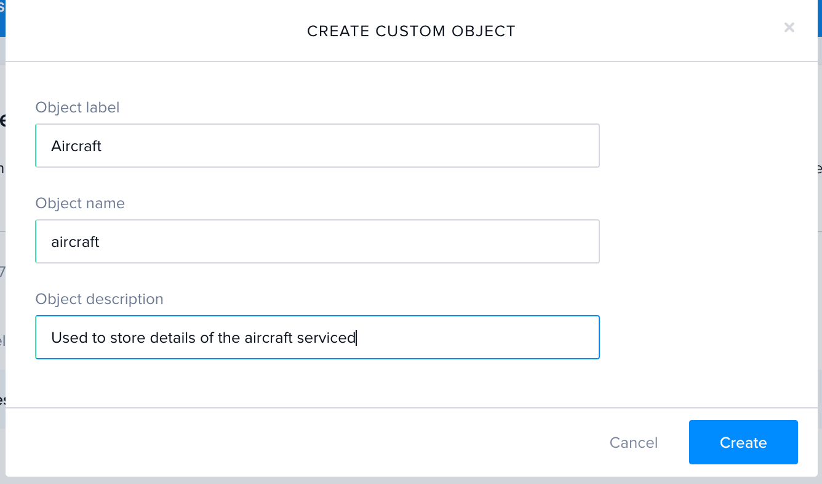Focus the Object name input field

click(x=317, y=241)
